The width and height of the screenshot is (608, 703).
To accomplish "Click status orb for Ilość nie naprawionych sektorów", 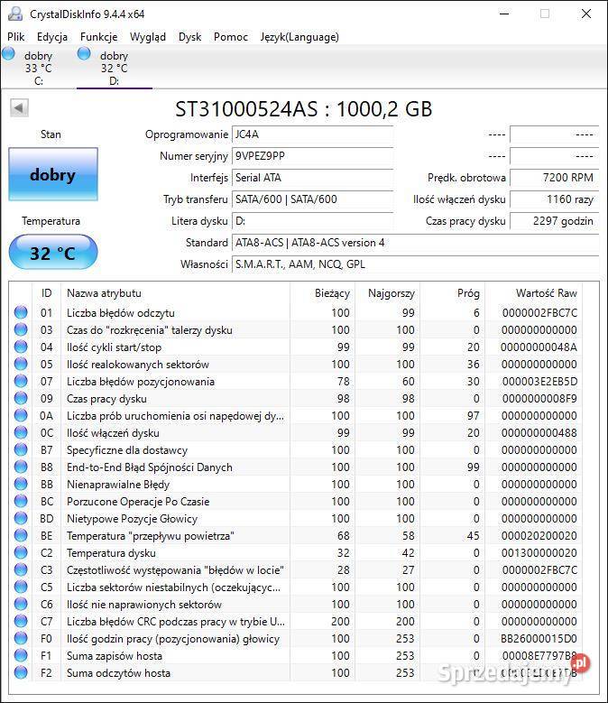I will click(21, 604).
